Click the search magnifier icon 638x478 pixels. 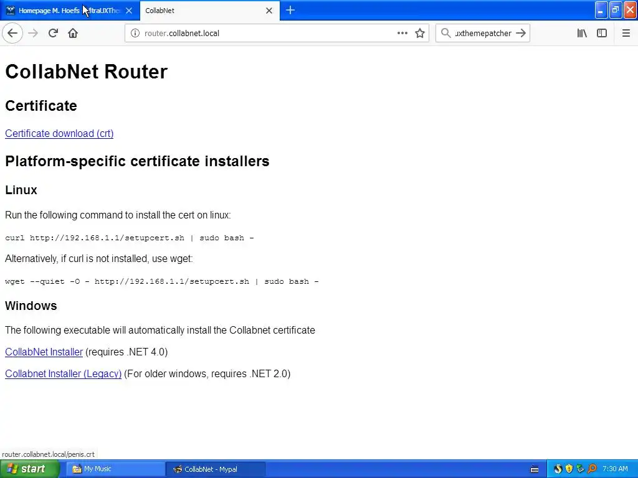[x=445, y=34]
